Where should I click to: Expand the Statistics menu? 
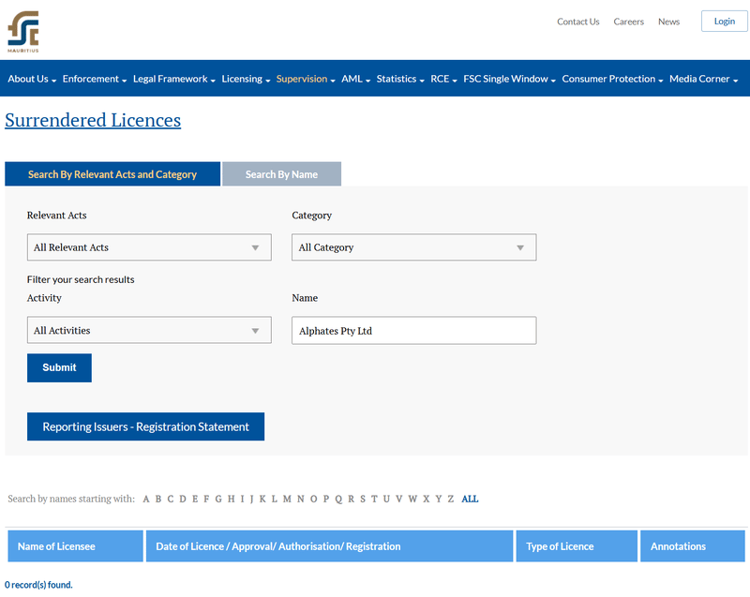pyautogui.click(x=400, y=79)
